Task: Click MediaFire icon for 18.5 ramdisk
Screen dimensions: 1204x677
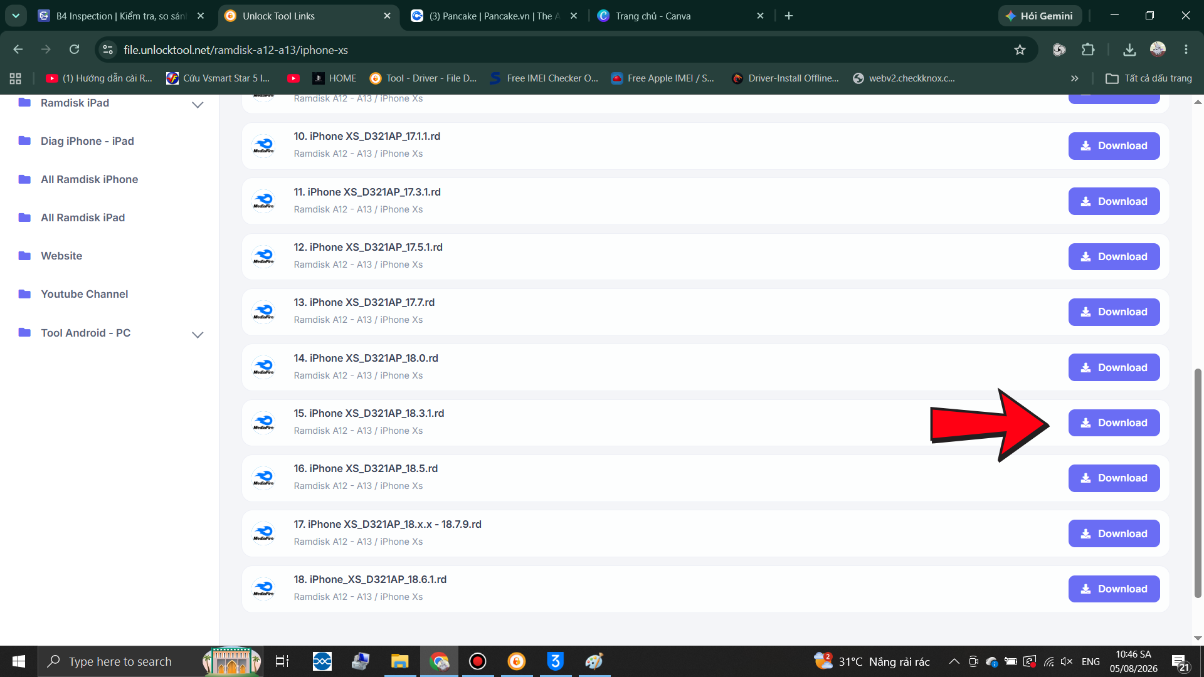Action: tap(263, 478)
